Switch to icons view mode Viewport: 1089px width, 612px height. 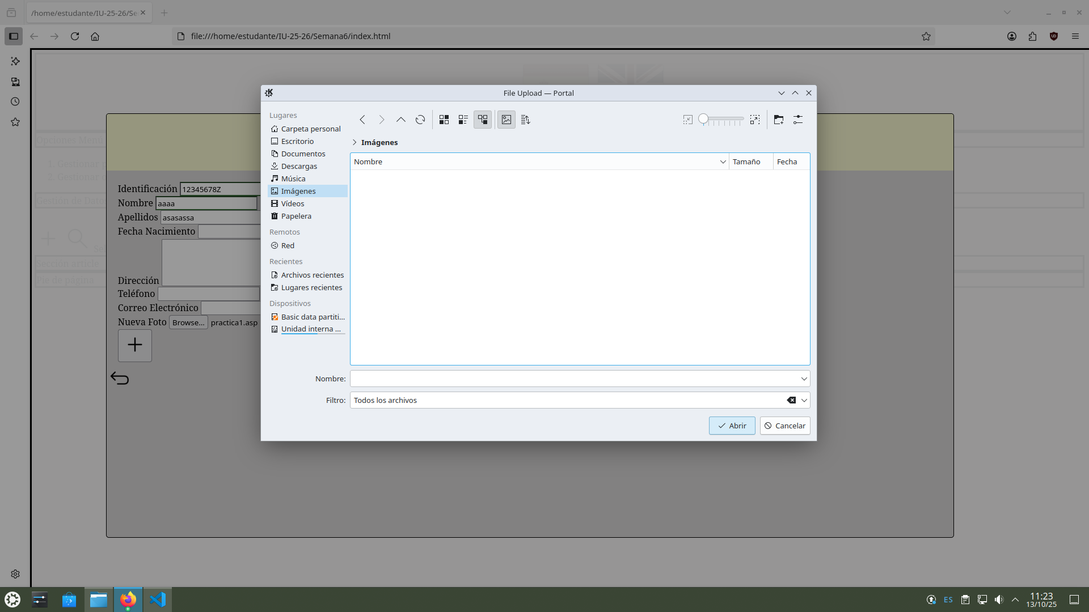click(x=444, y=120)
